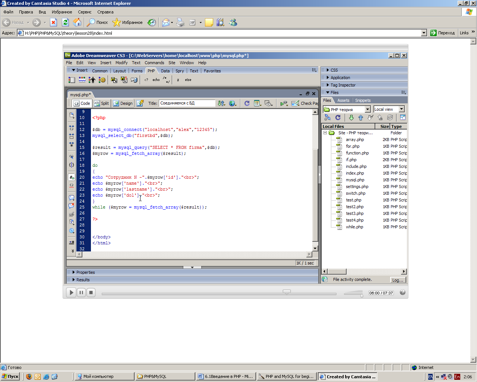Image resolution: width=477 pixels, height=382 pixels.
Task: Click the Cookie Variables icon
Action: coord(102,80)
